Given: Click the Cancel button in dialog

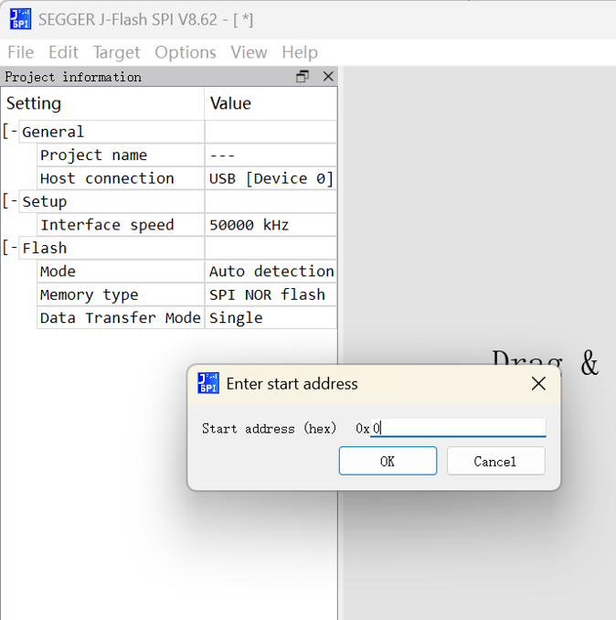Looking at the screenshot, I should coord(495,462).
